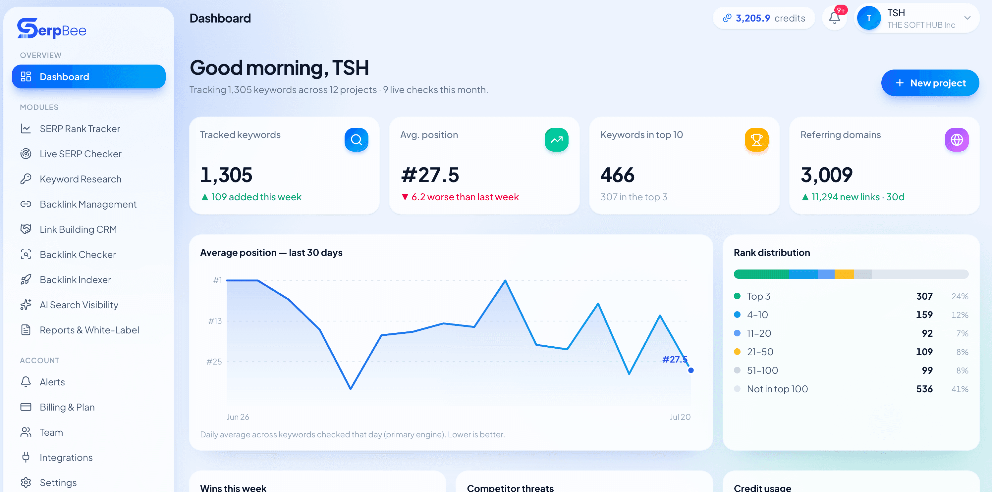This screenshot has width=992, height=492.
Task: Click the Billing & Plan card icon
Action: point(26,407)
